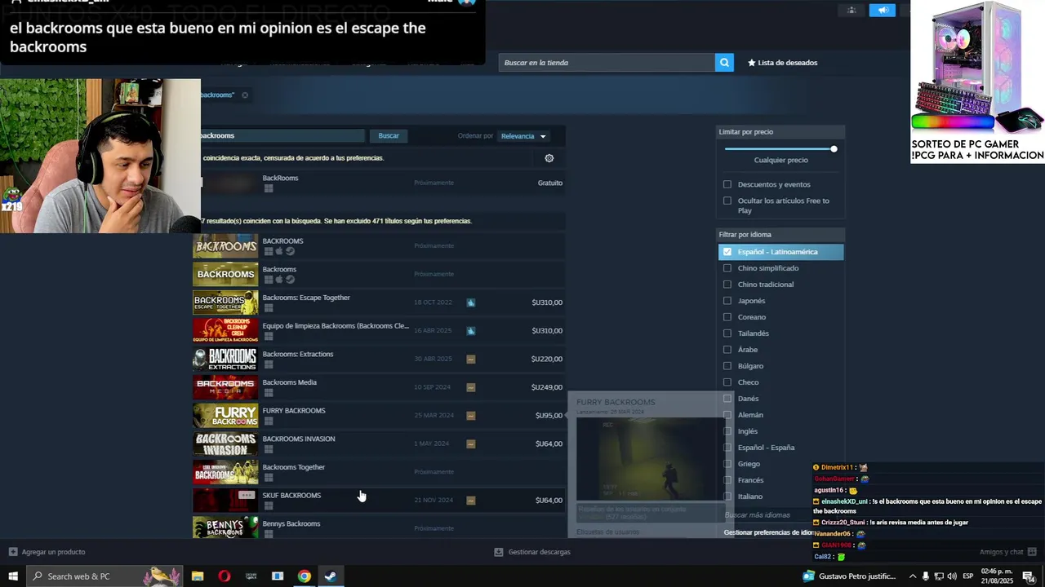Open the ESP input language selector

coord(968,576)
